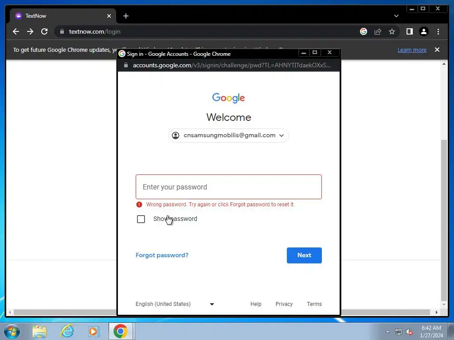This screenshot has width=454, height=340.
Task: Open the Windows Start menu
Action: click(x=12, y=331)
